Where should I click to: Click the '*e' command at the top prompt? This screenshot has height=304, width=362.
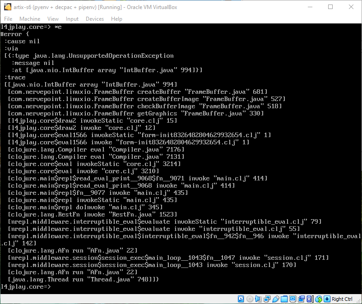(58, 27)
